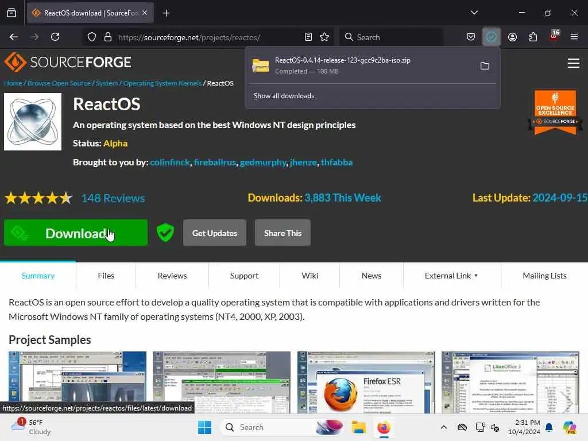
Task: Show downloaded file in folder
Action: coord(485,66)
